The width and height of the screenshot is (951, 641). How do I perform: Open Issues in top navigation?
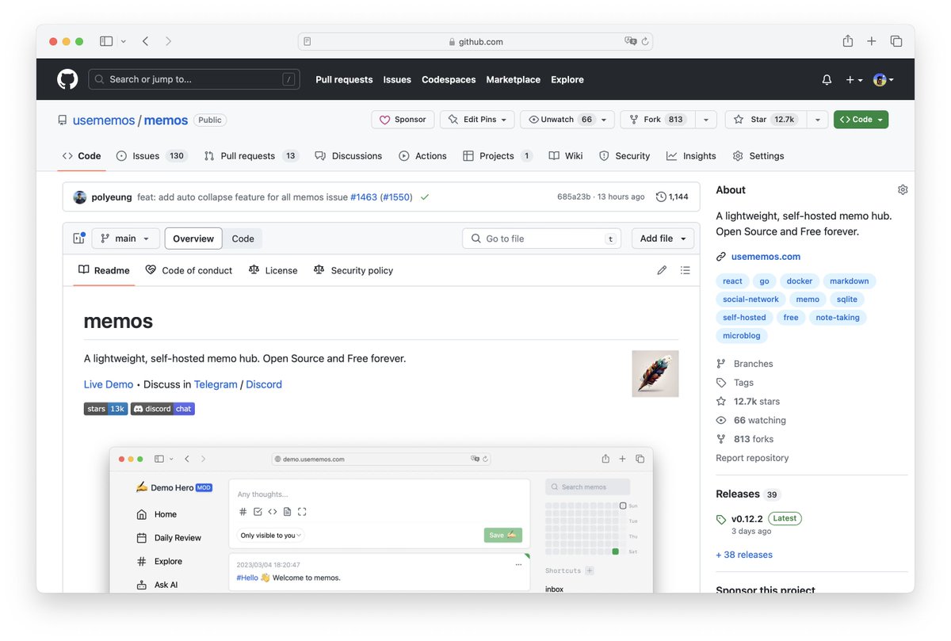[397, 80]
